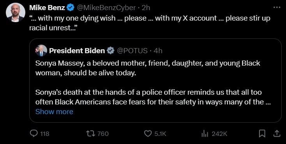Click President Biden's verified badge

(x=111, y=51)
